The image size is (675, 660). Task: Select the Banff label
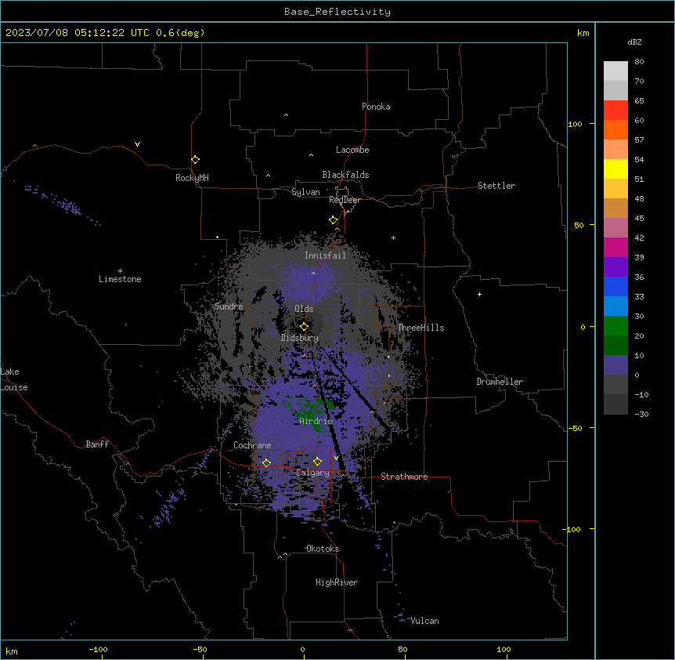(x=97, y=444)
